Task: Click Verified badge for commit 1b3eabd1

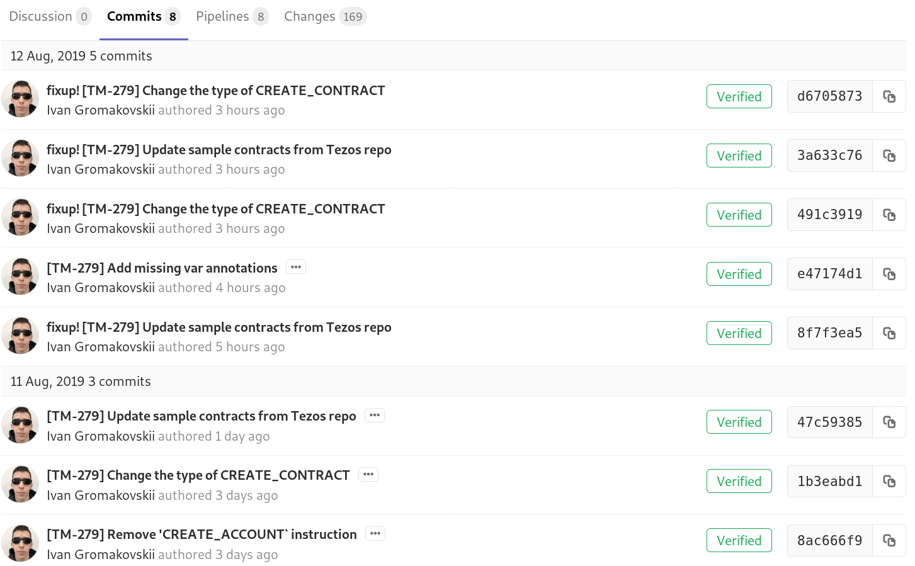Action: (739, 481)
